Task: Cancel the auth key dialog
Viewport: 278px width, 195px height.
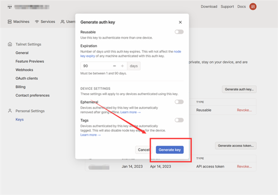Action: (144, 150)
